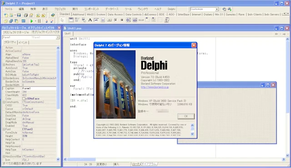This screenshot has height=168, width=291.
Task: Click the Save floppy disk icon
Action: coord(19,15)
